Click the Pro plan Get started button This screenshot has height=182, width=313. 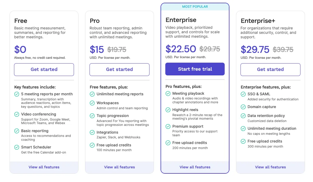tap(119, 69)
